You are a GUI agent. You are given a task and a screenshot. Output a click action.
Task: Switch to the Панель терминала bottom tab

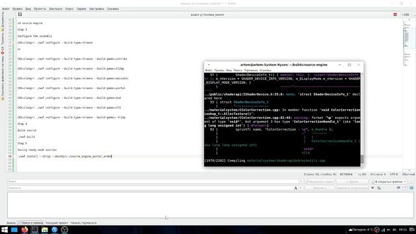(84, 223)
